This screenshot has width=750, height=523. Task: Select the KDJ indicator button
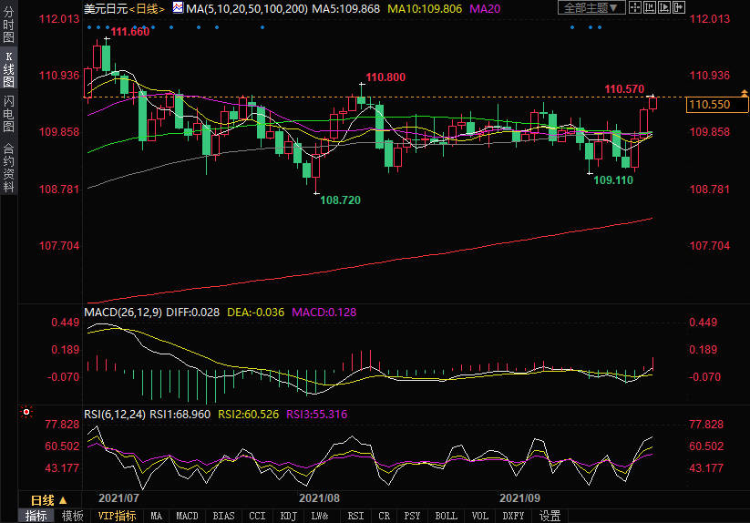tap(289, 516)
